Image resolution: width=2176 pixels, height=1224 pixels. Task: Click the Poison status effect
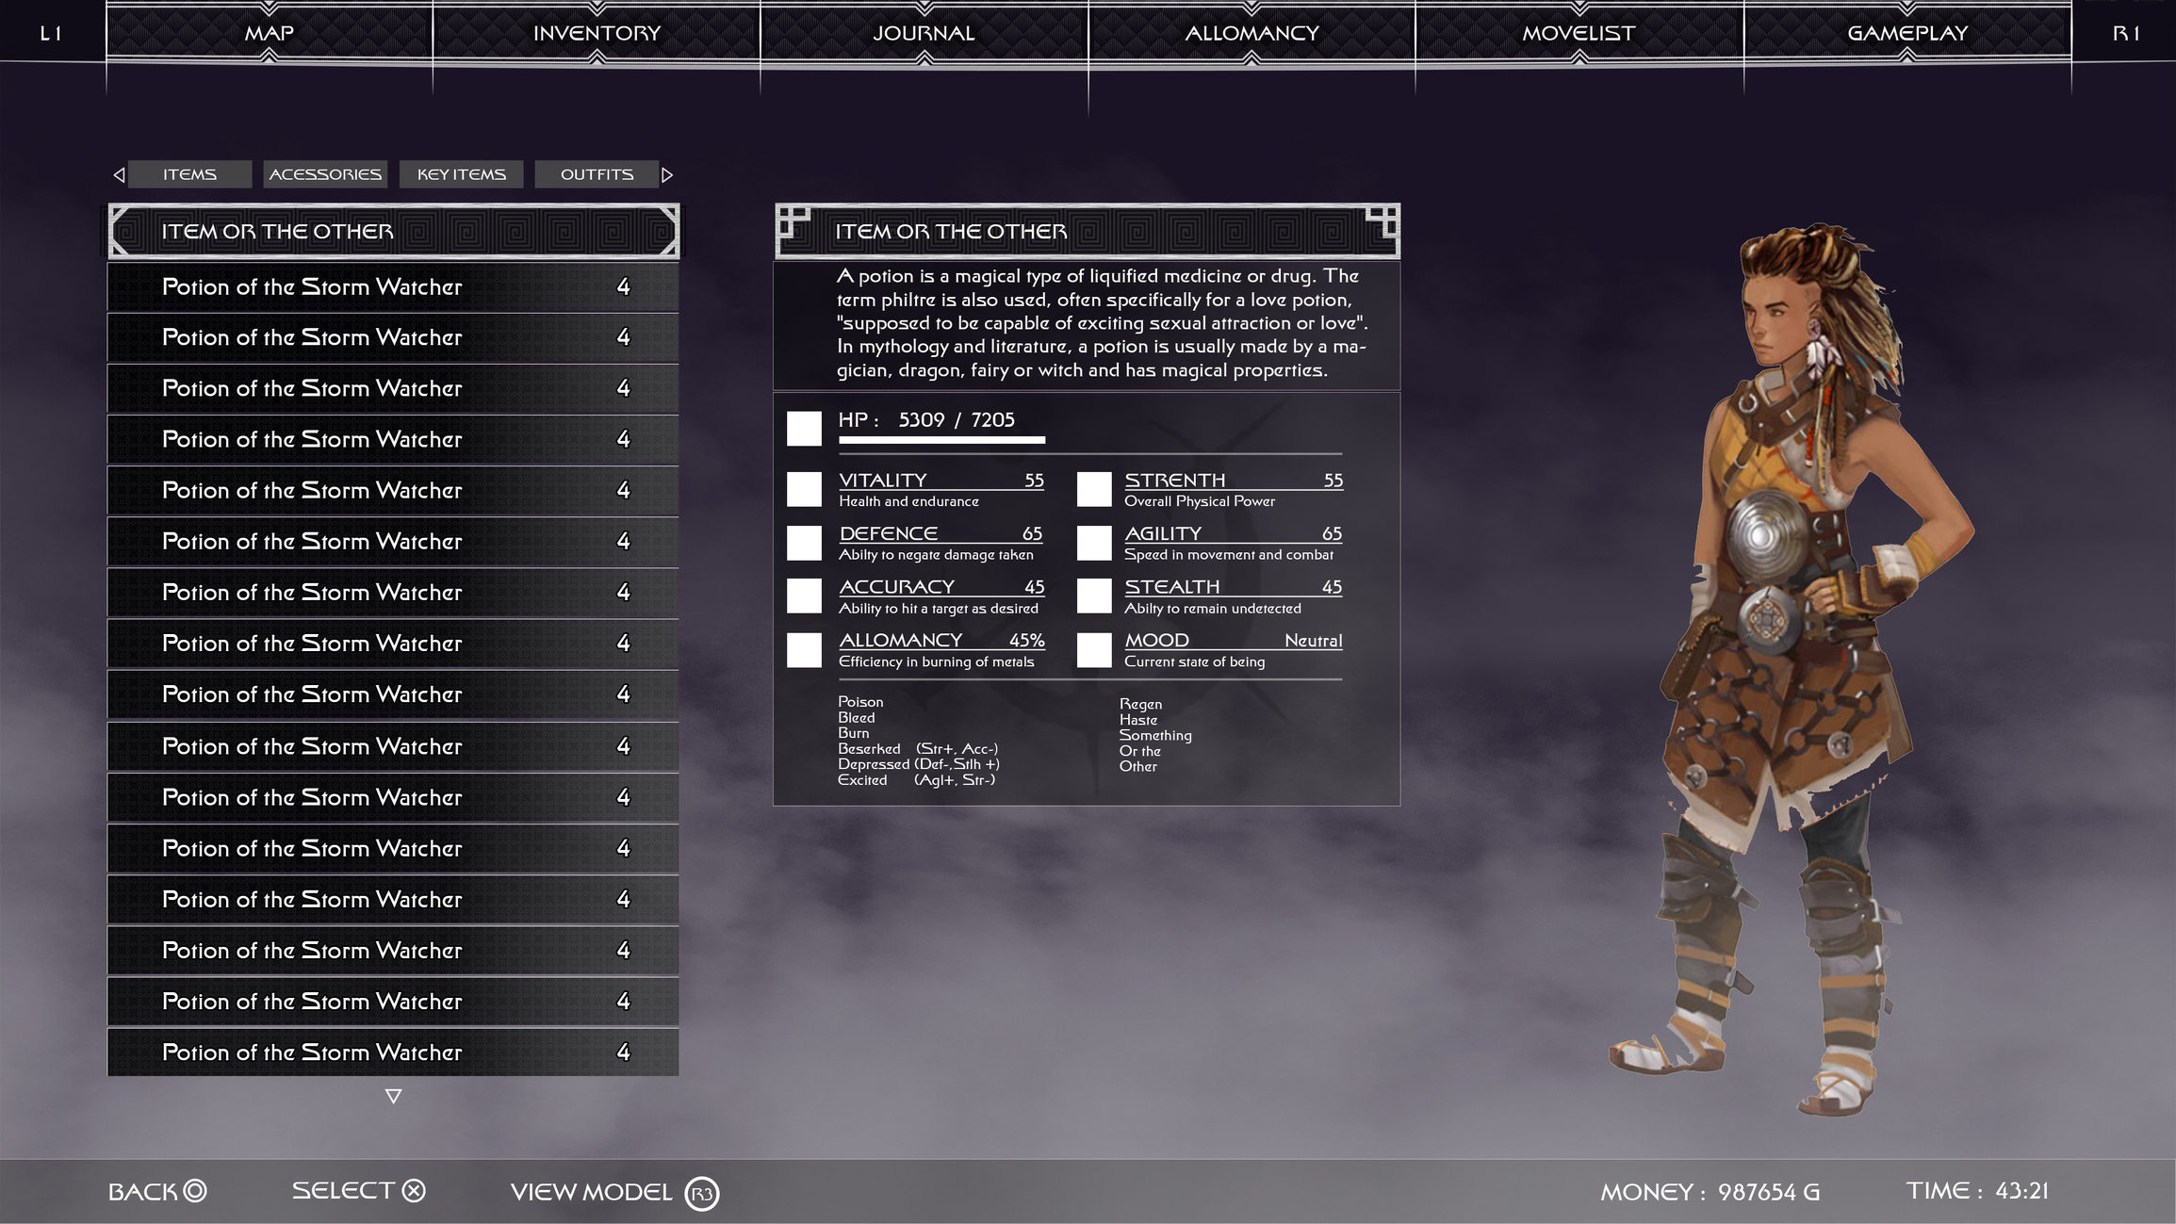(860, 702)
